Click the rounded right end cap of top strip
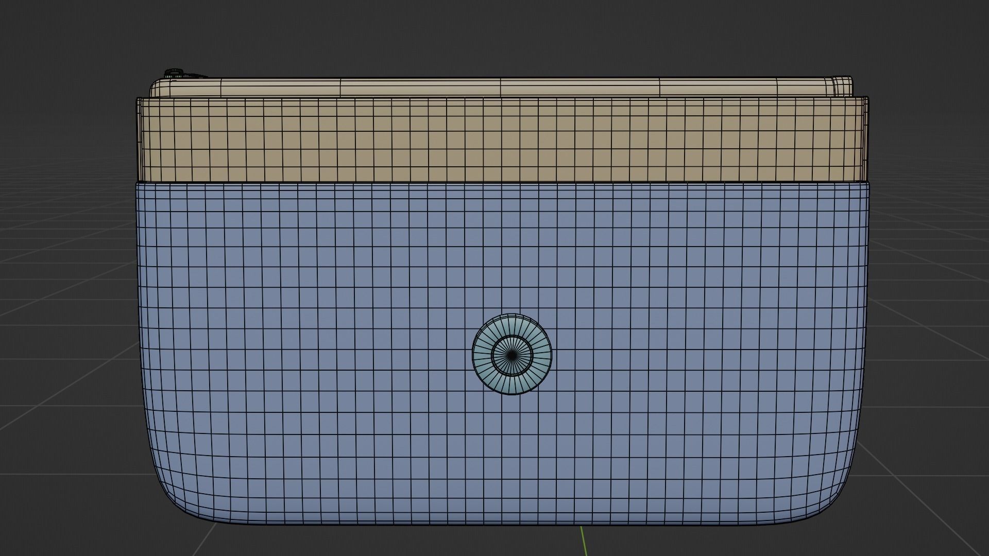 (842, 86)
